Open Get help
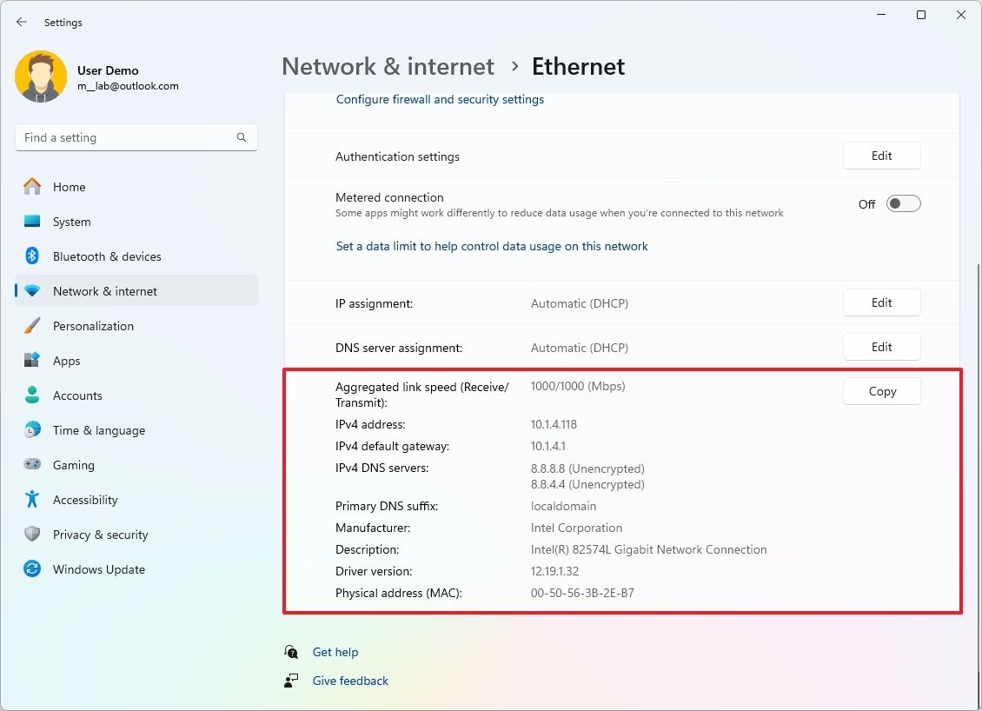This screenshot has width=982, height=711. 335,652
